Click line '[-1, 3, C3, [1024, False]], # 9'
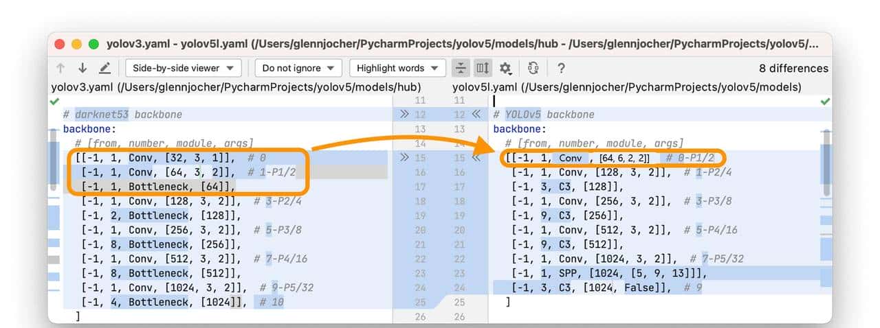880x328 pixels. pos(607,288)
